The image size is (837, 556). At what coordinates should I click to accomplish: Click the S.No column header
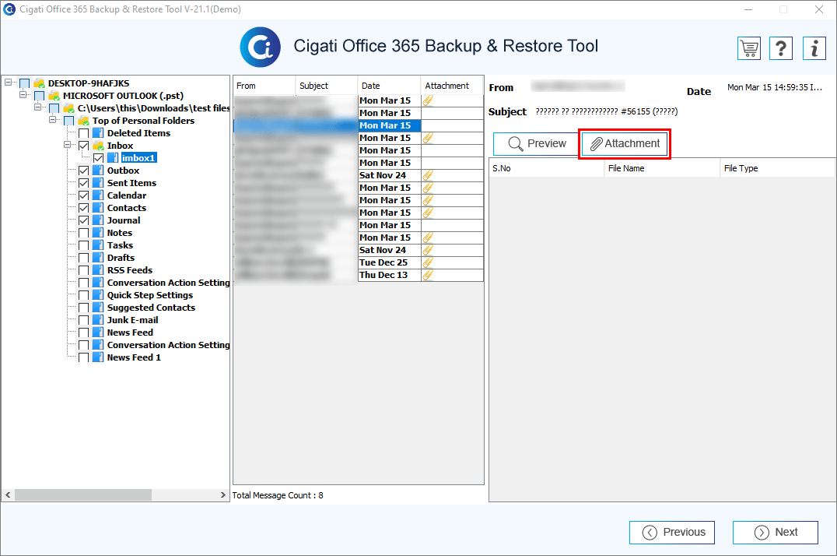[x=547, y=168]
